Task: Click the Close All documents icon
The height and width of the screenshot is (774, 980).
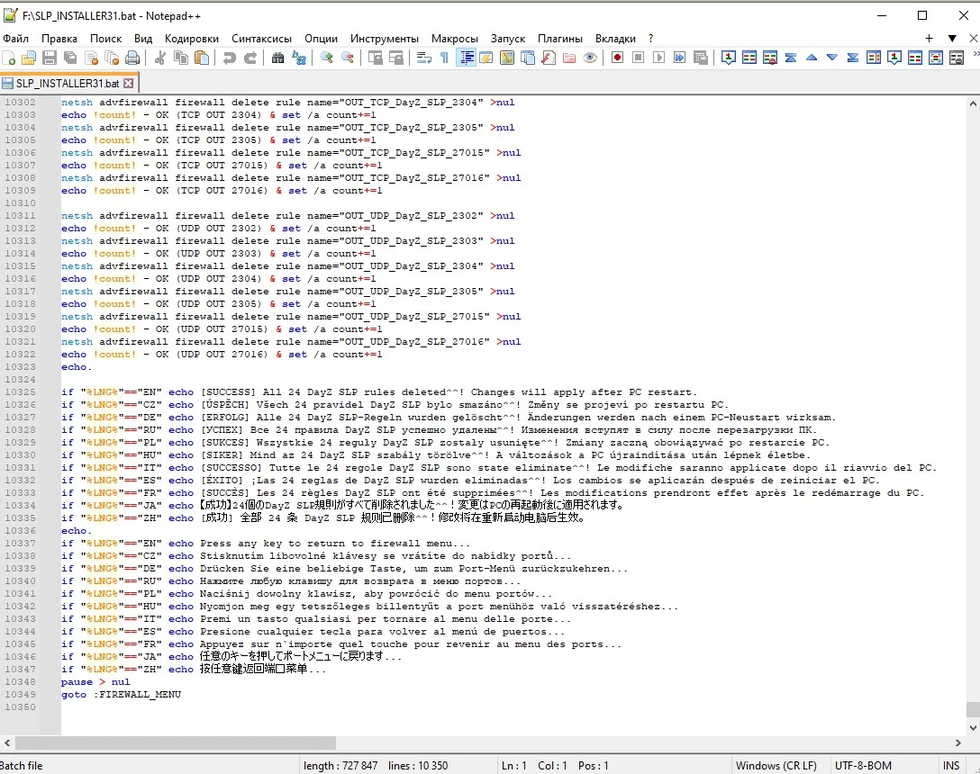Action: tap(112, 58)
